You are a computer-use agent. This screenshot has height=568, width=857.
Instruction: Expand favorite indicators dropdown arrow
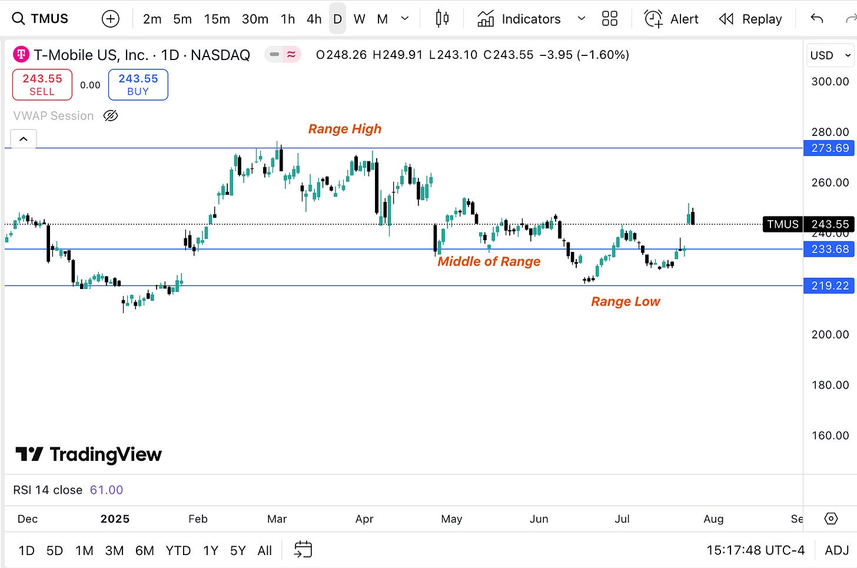pyautogui.click(x=582, y=19)
